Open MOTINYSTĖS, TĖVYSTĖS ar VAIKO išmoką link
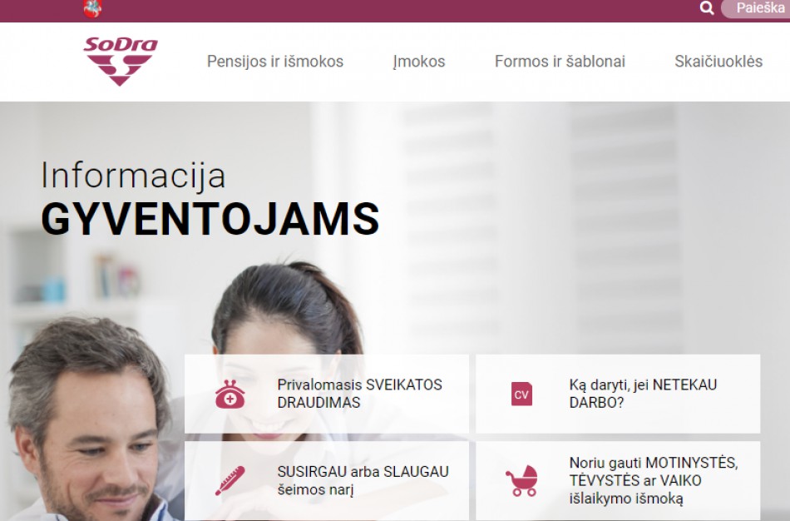The height and width of the screenshot is (521, 790). pyautogui.click(x=654, y=480)
